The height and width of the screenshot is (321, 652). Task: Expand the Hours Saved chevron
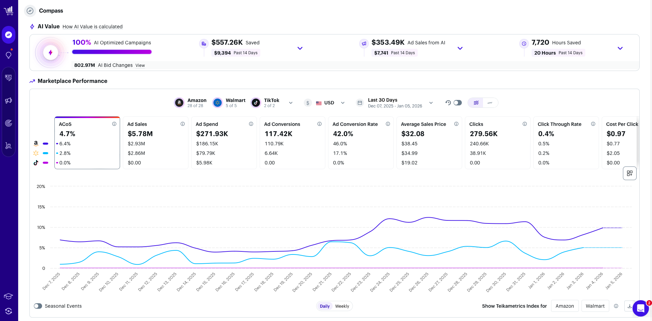click(x=620, y=48)
